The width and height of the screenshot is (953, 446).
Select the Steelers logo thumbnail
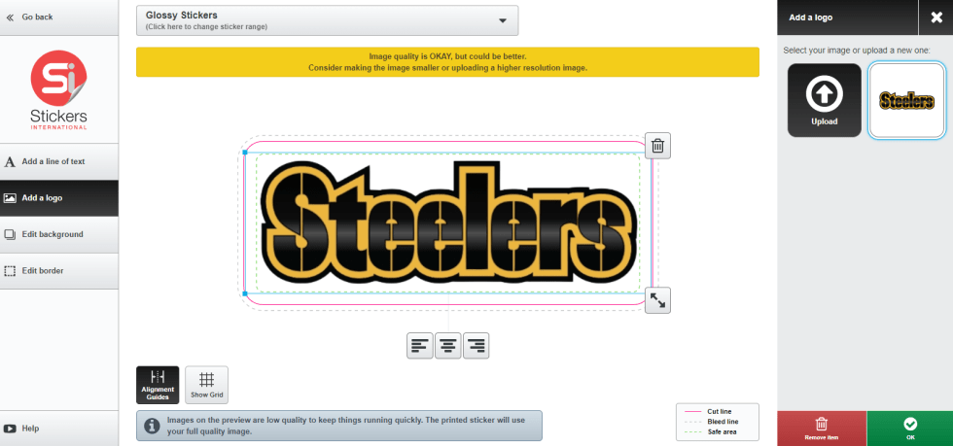pos(906,101)
